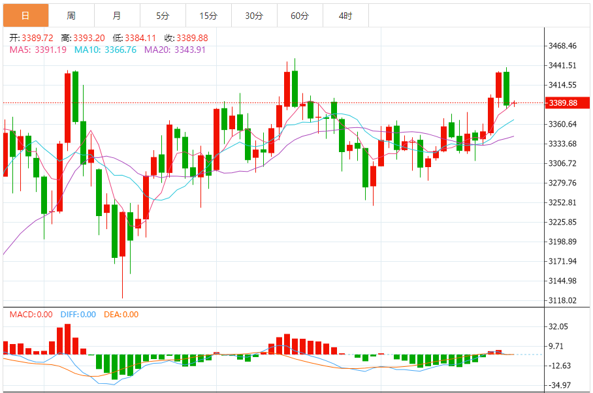Click the 3468.46 price axis label

[562, 46]
